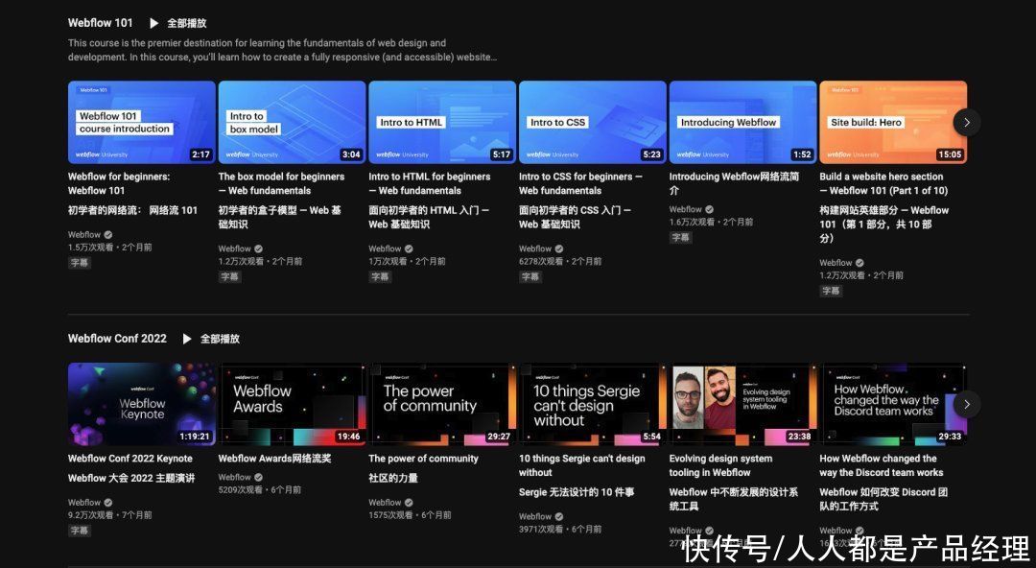Click the title 'Webflow Conf 2022 Keynote'
1036x568 pixels.
[x=130, y=459]
